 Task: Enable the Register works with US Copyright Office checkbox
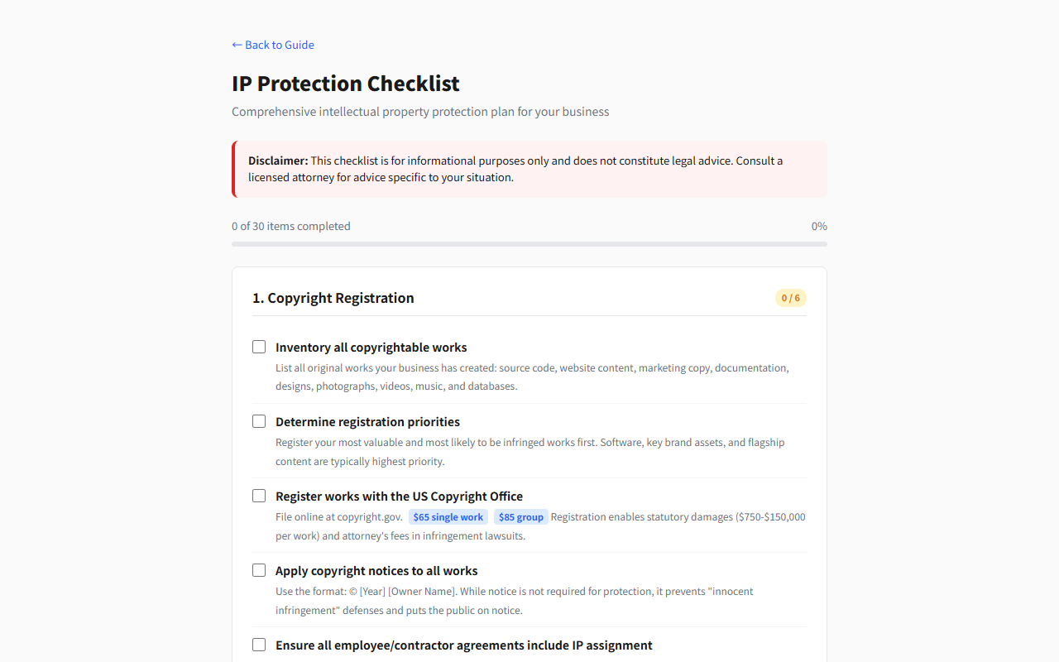259,496
